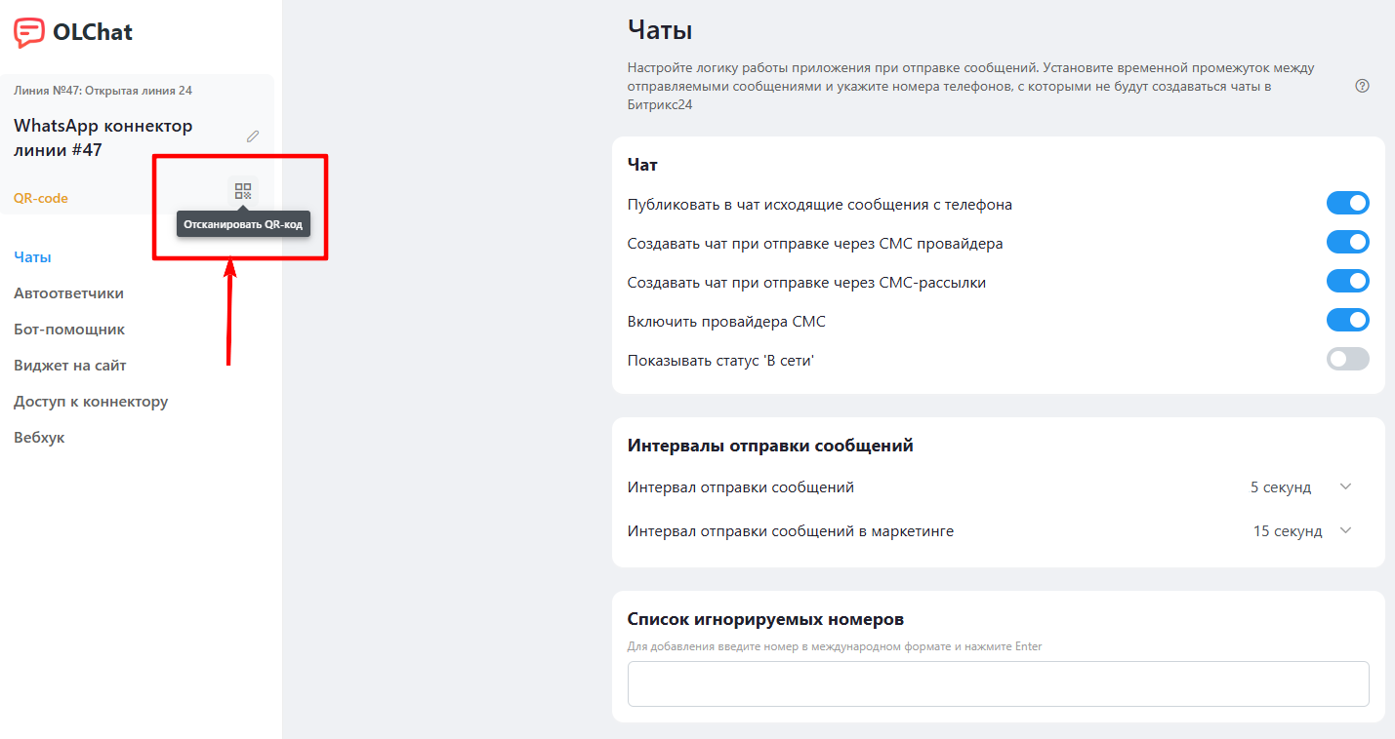
Task: Select Виджет на сайт in sidebar
Action: [70, 366]
